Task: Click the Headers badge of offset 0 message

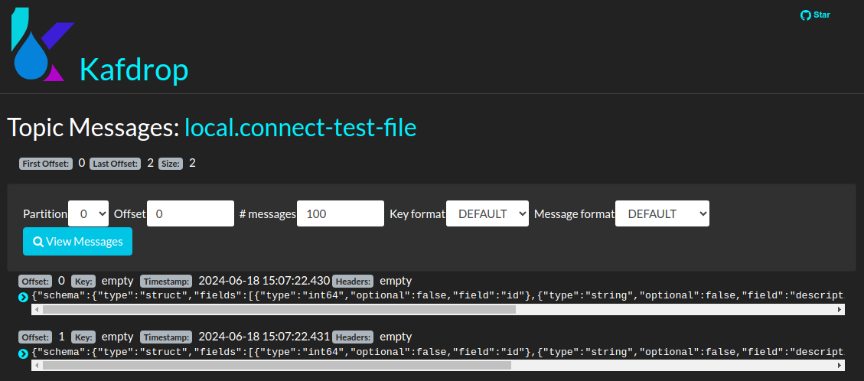Action: pyautogui.click(x=353, y=281)
